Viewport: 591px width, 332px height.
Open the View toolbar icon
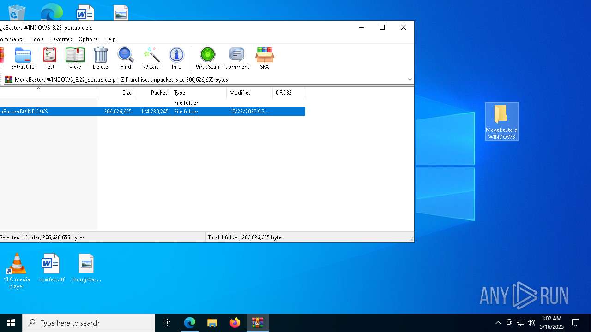click(x=75, y=58)
